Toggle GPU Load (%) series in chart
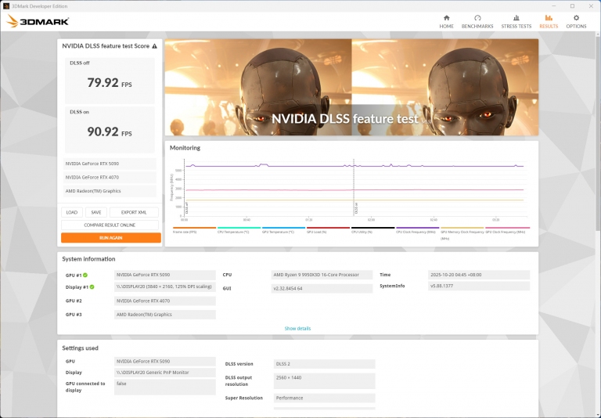The image size is (601, 418). (x=317, y=231)
